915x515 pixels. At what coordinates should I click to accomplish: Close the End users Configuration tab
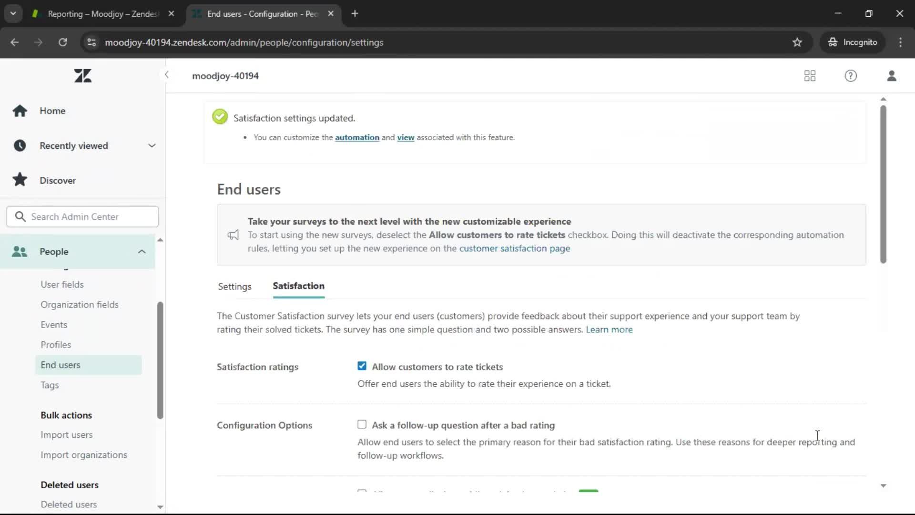pos(331,14)
